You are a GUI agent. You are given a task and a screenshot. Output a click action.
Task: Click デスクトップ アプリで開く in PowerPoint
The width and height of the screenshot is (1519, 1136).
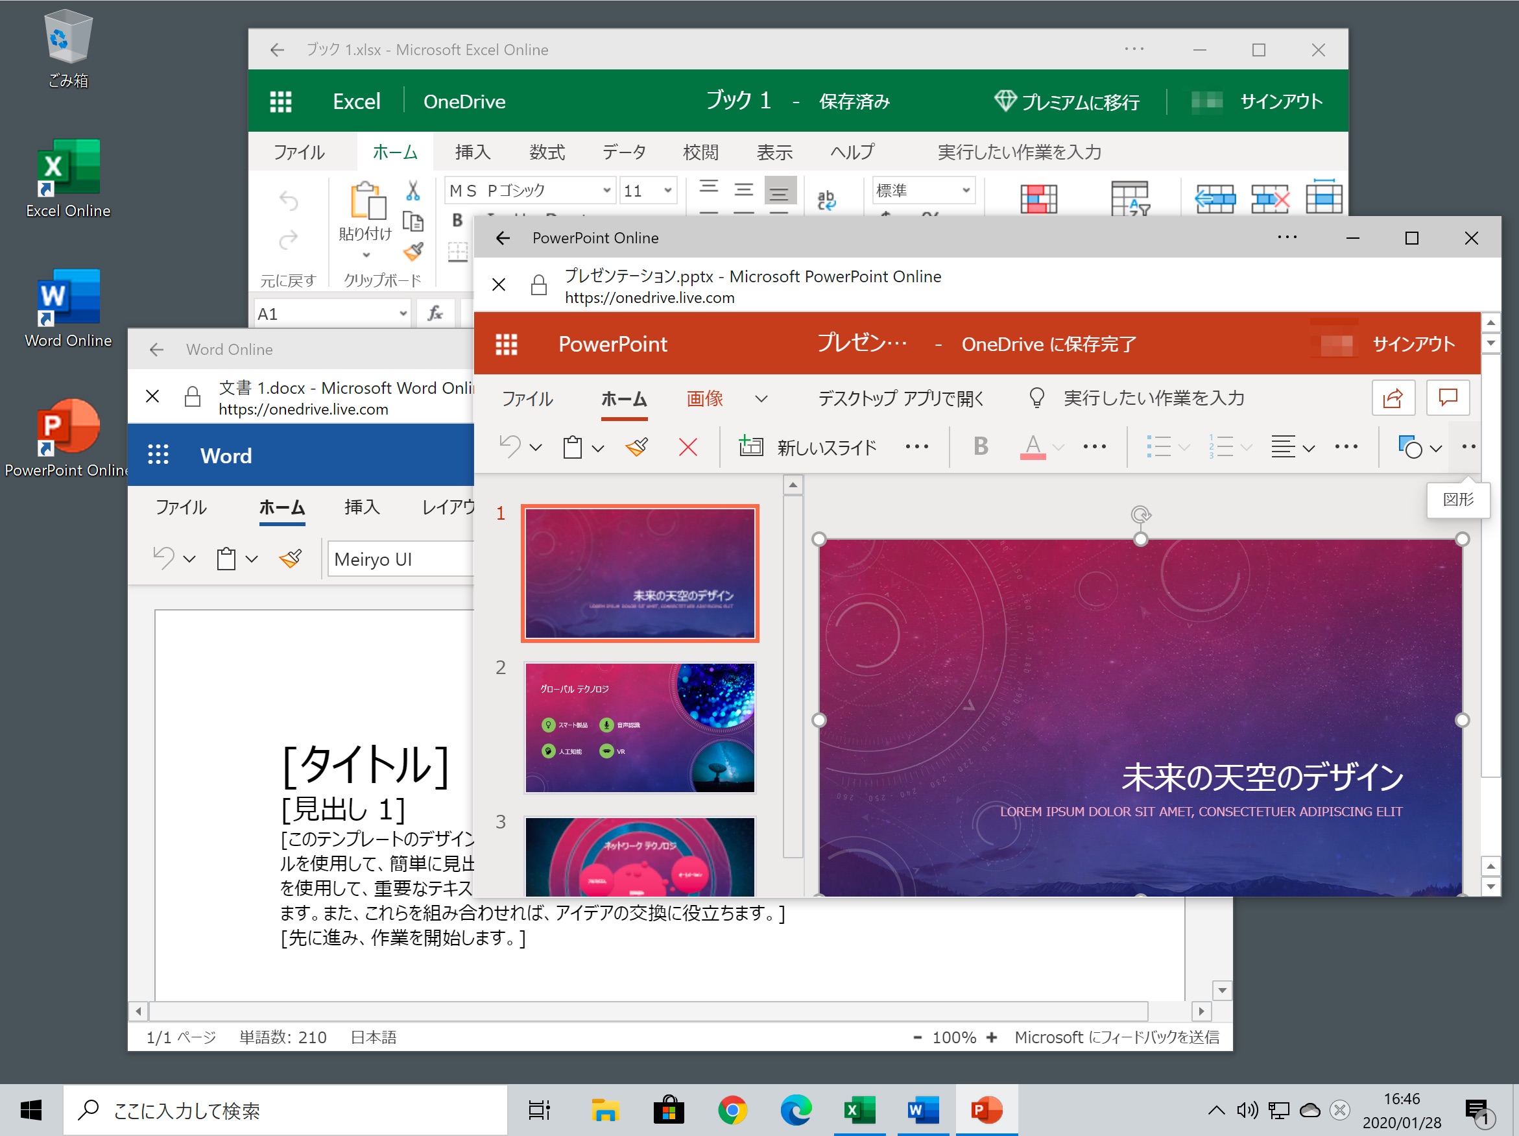coord(900,398)
